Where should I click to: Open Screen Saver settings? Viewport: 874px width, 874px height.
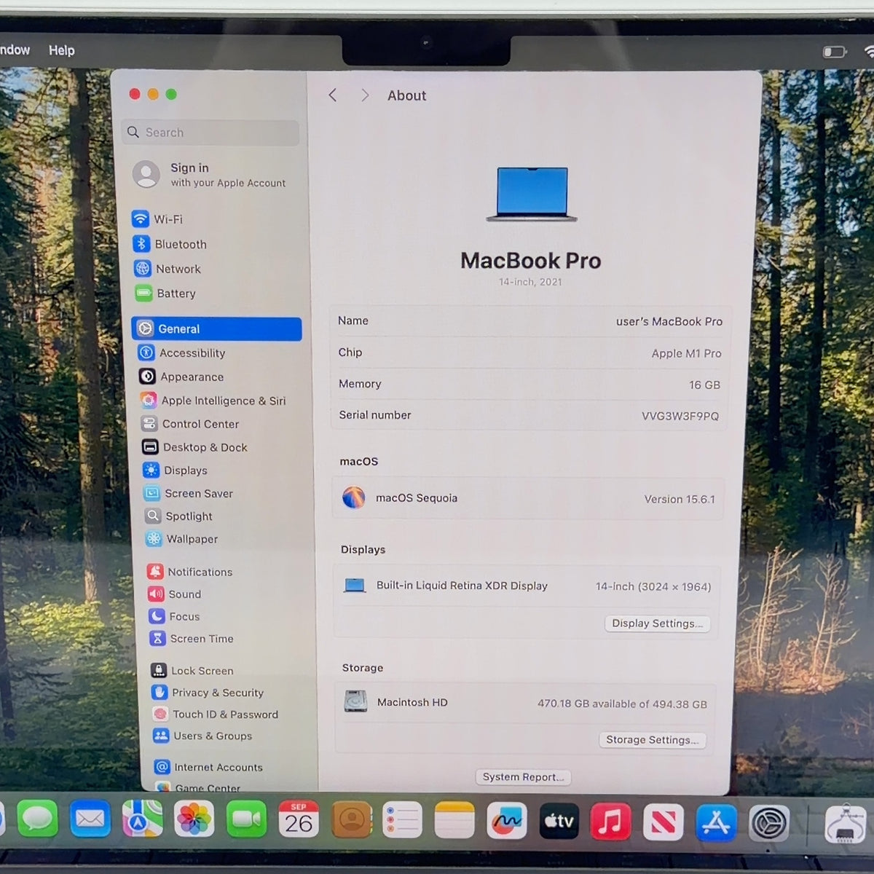pos(188,493)
